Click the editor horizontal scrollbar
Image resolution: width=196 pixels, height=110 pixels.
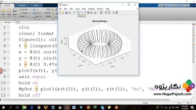(86, 100)
